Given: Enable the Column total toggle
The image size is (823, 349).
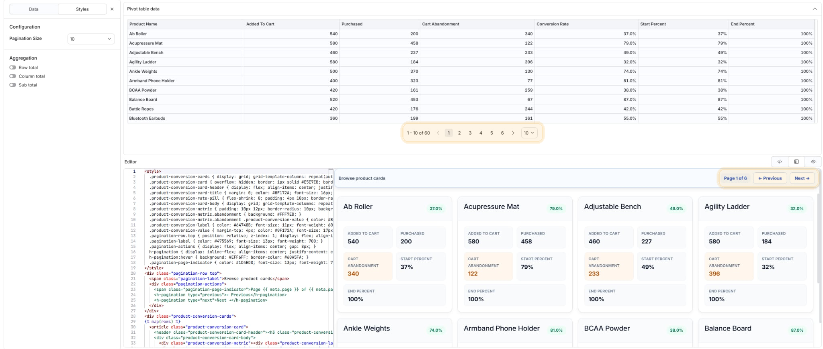Looking at the screenshot, I should [13, 76].
